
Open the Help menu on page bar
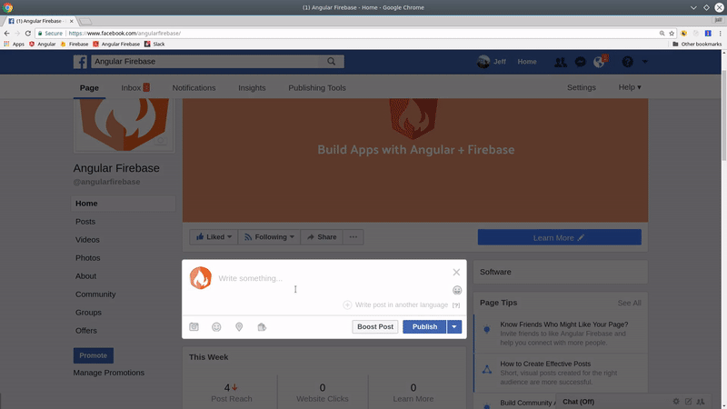point(630,88)
